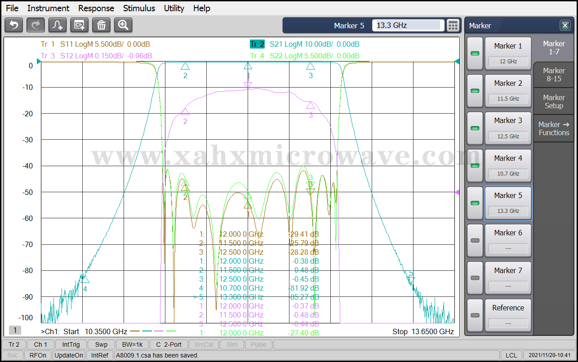
Task: Click the S21 marker 5 triangle on trace
Action: [x=411, y=280]
